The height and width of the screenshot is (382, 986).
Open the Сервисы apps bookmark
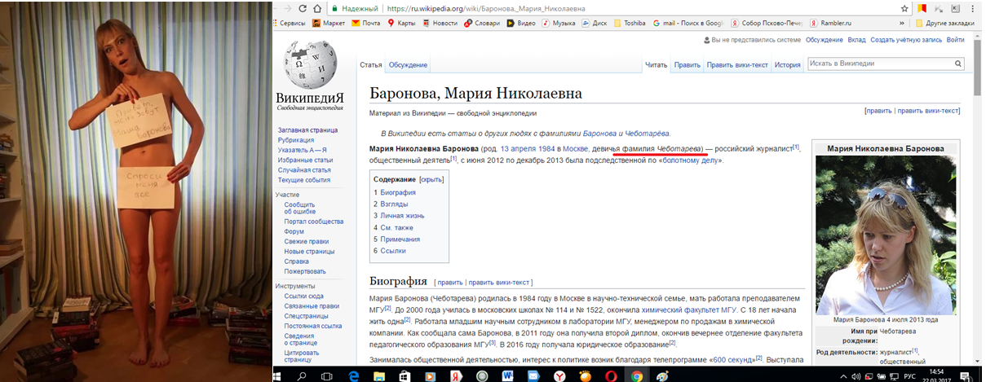coord(288,23)
